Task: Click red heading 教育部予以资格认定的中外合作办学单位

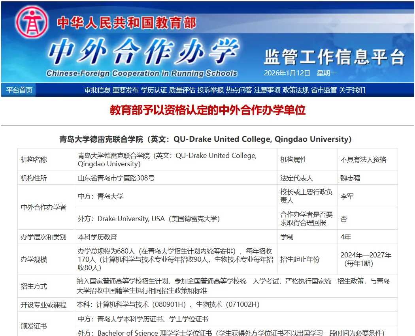Action: [208, 110]
